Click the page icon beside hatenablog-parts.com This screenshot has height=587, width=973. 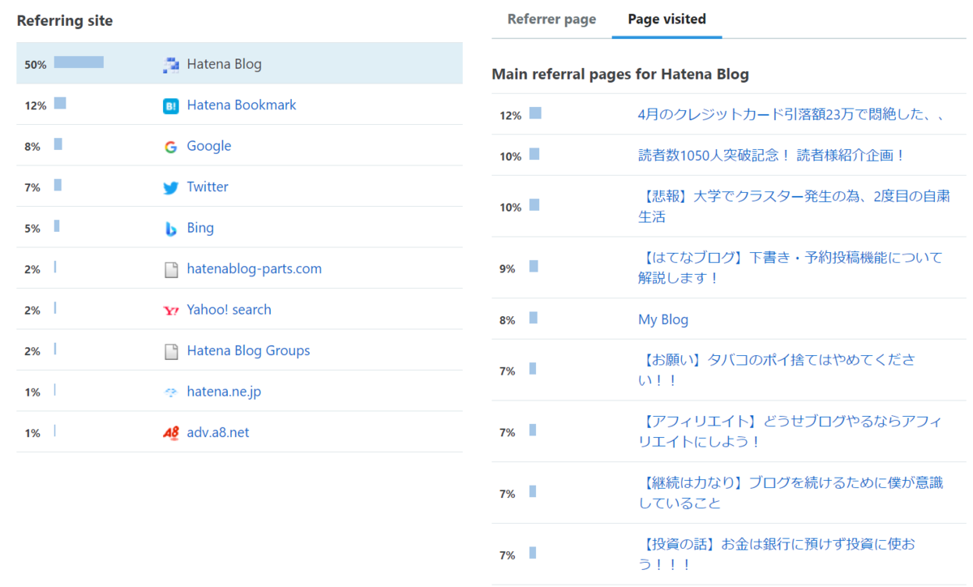point(170,270)
